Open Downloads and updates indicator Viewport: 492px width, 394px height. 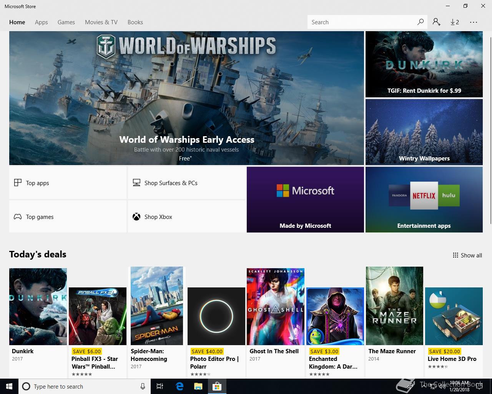tap(455, 22)
